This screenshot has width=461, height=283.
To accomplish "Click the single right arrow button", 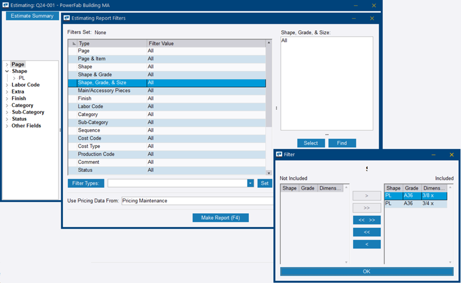I will pos(366,196).
